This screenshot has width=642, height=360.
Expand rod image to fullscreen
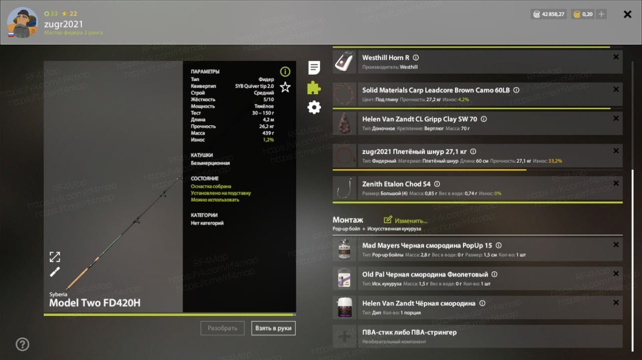tap(55, 257)
